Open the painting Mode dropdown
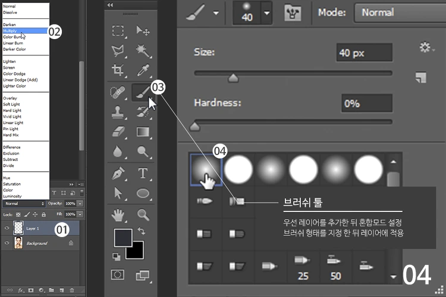 tap(400, 12)
